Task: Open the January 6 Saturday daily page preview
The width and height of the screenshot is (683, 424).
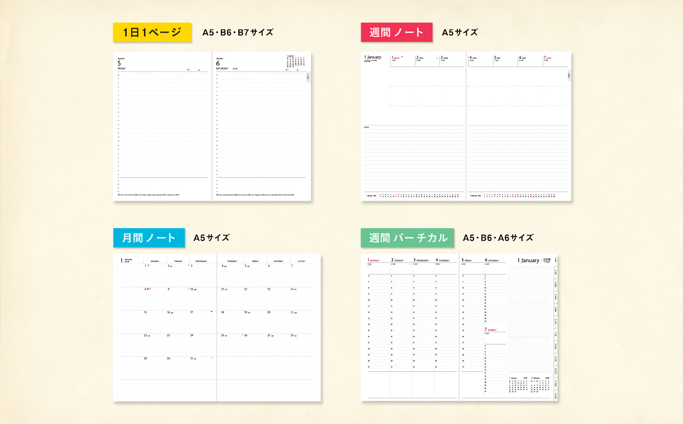Action: (x=262, y=126)
